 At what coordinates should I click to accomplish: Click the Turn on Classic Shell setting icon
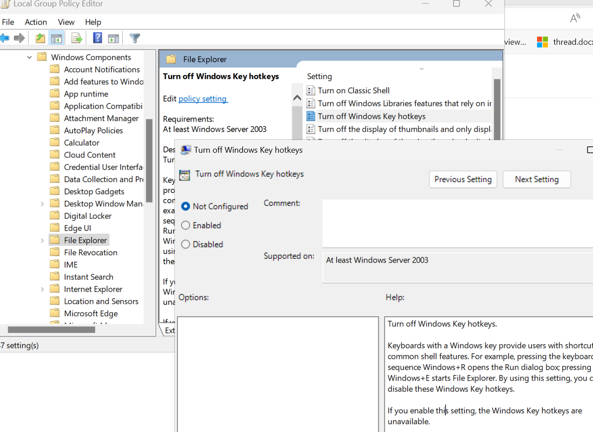point(311,90)
